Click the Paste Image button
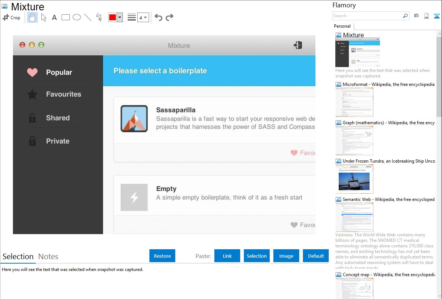 tap(286, 255)
